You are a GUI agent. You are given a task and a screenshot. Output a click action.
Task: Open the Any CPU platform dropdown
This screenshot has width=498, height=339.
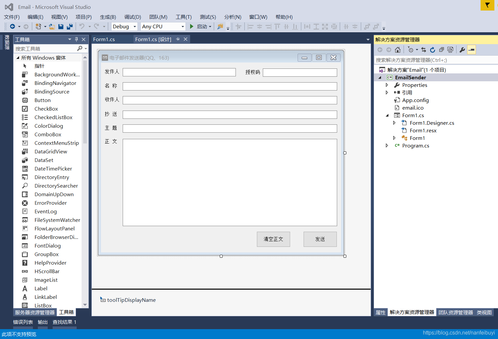(163, 27)
